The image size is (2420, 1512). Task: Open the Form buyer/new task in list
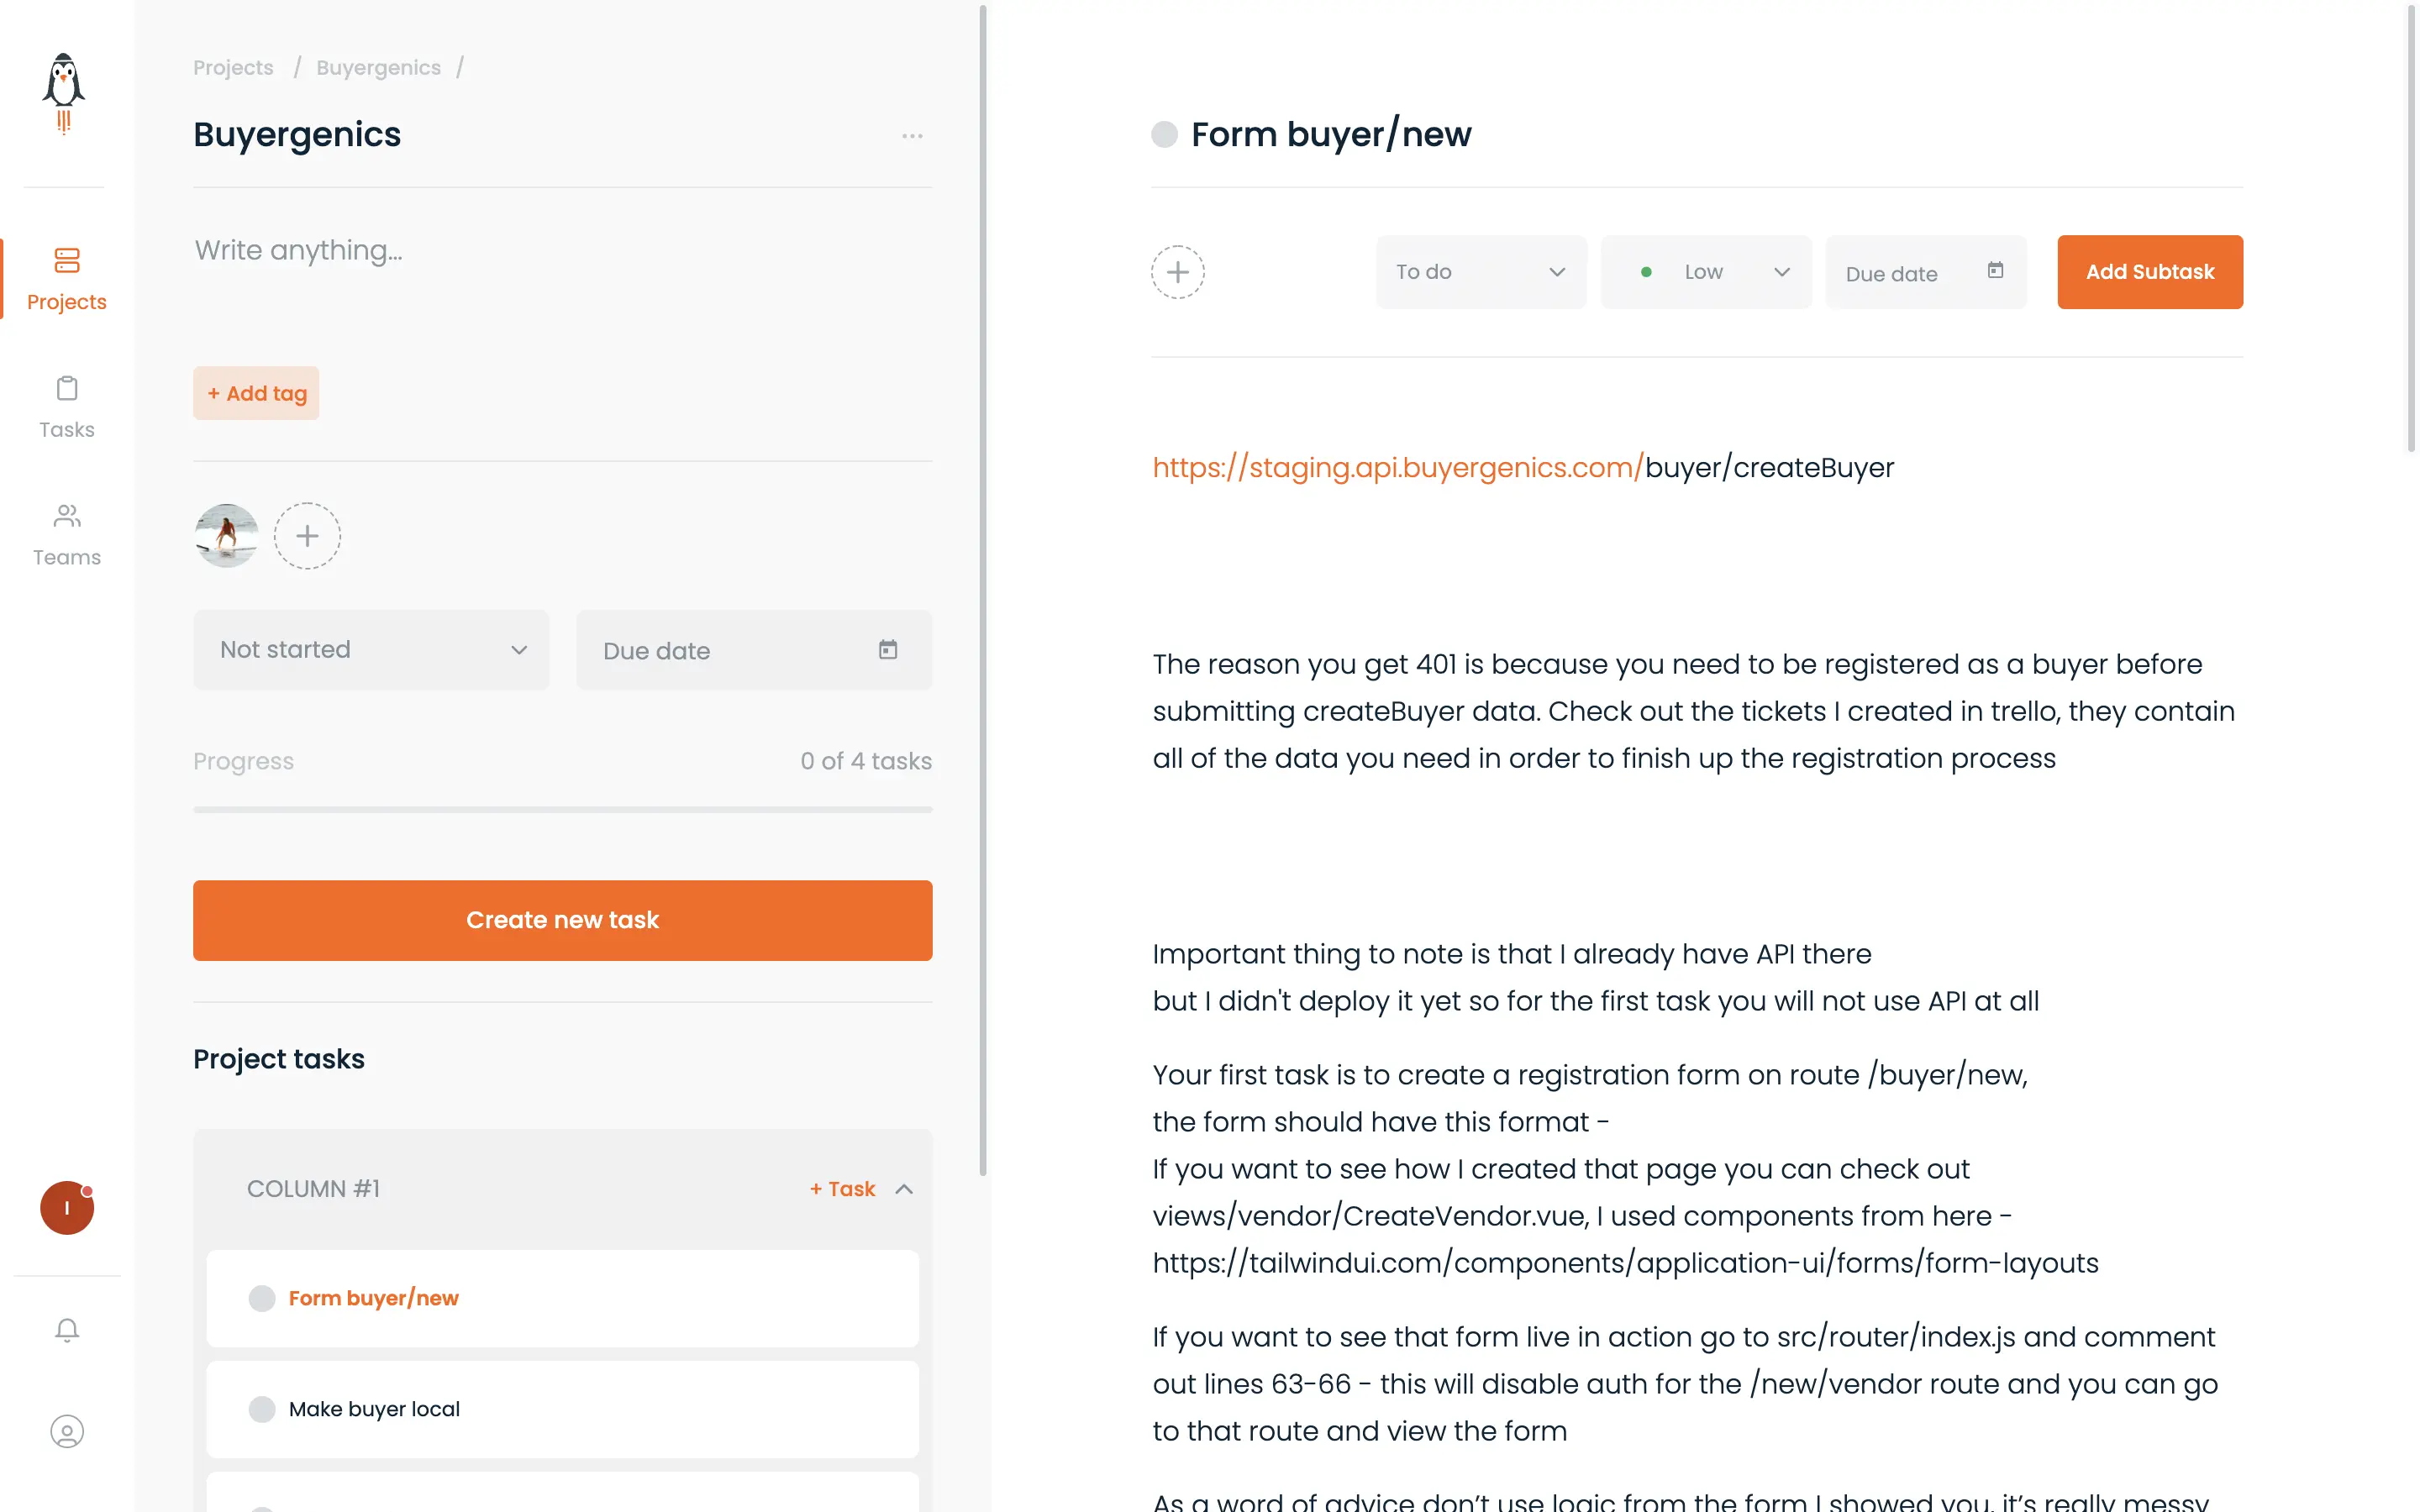562,1298
